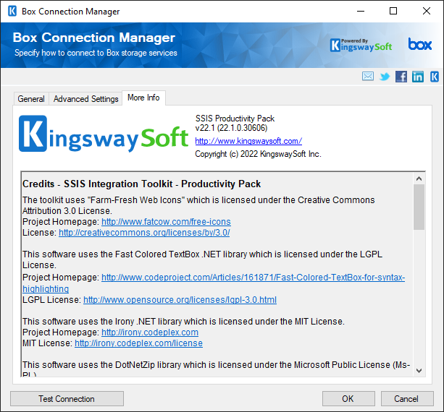Close the Box Connection Manager window
Image resolution: width=444 pixels, height=412 pixels.
427,12
